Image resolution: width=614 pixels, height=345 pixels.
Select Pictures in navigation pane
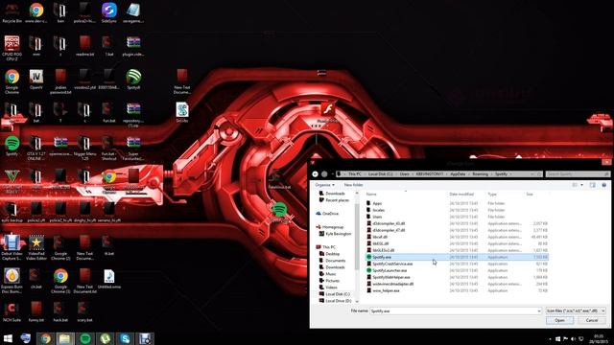(329, 281)
